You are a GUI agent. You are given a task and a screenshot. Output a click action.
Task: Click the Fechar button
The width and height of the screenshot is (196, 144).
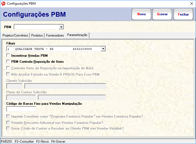tap(183, 14)
